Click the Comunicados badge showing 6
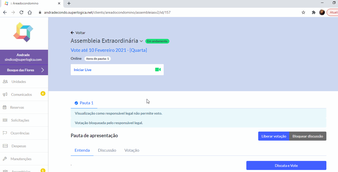Viewport: 338px width, 172px height. pyautogui.click(x=43, y=93)
